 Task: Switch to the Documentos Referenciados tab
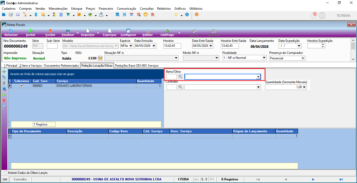62,66
